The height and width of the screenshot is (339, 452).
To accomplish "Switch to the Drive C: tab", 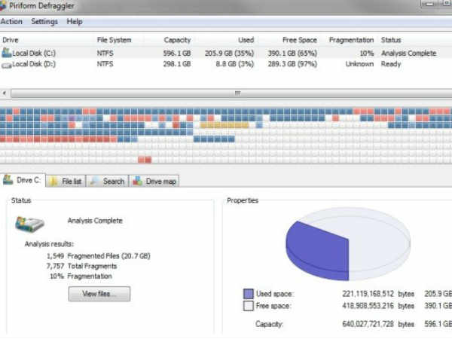I will tap(23, 181).
